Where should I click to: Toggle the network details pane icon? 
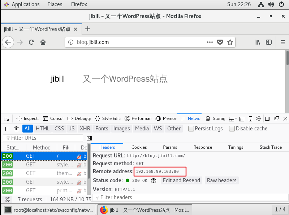point(89,138)
